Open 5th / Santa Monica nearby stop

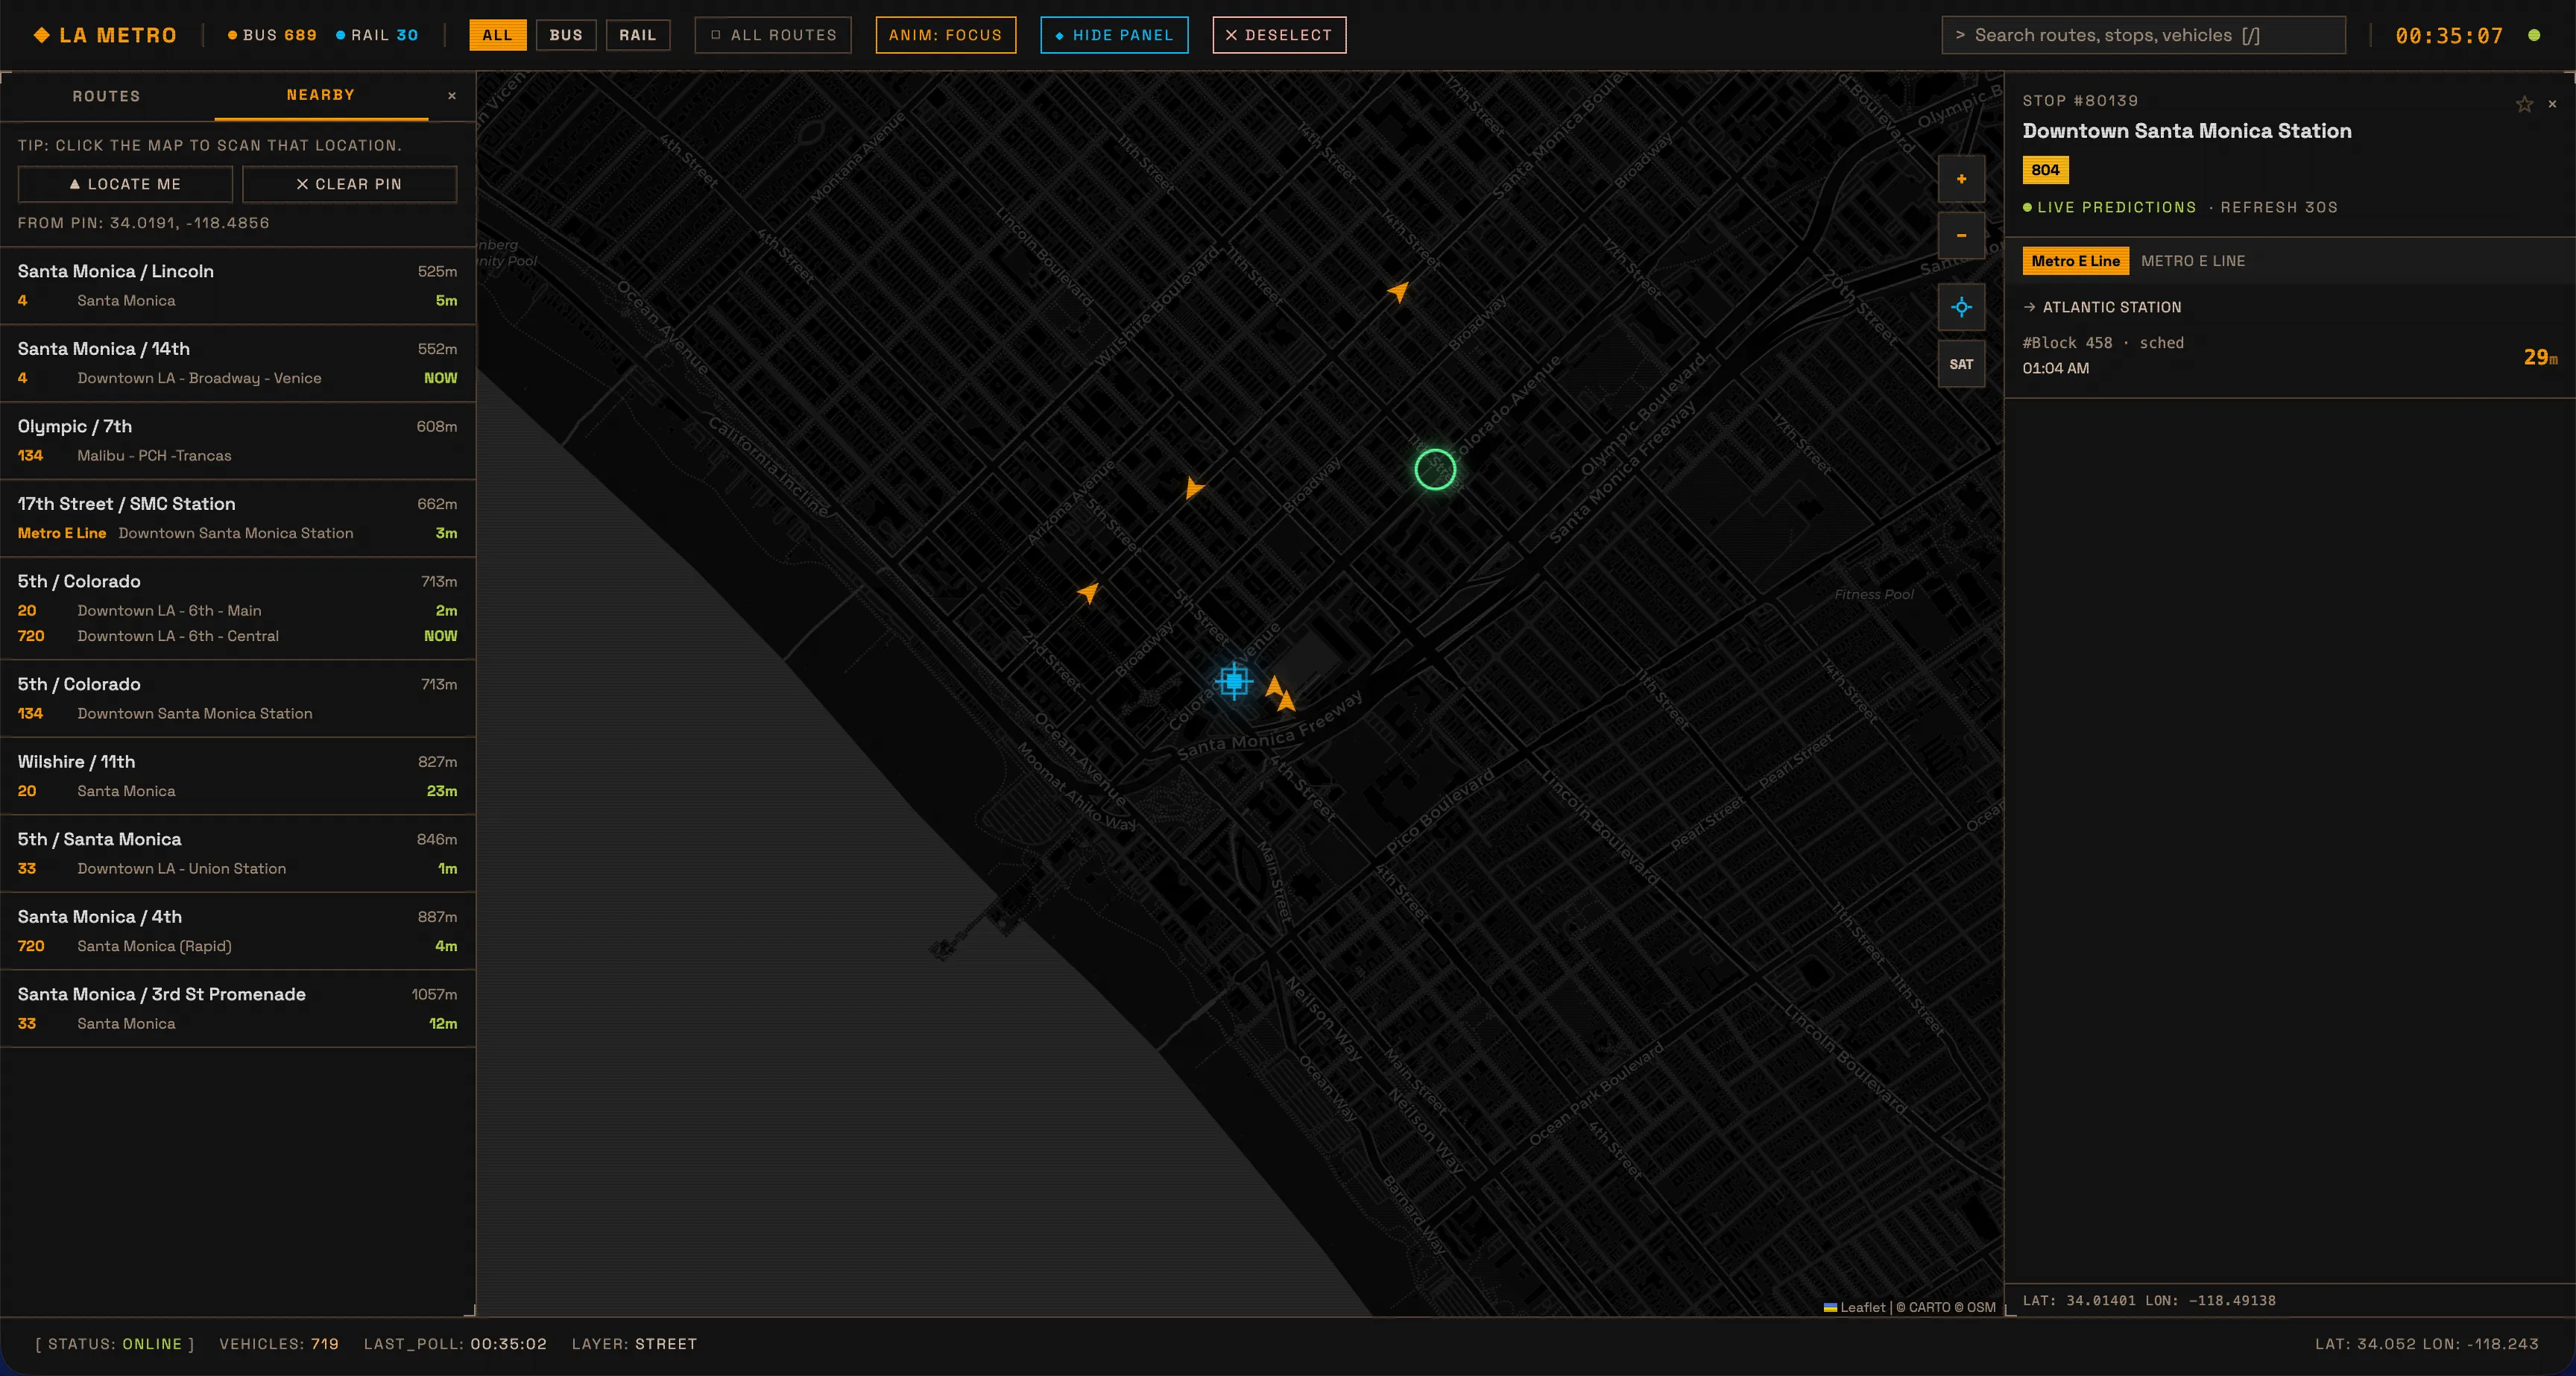pos(238,853)
